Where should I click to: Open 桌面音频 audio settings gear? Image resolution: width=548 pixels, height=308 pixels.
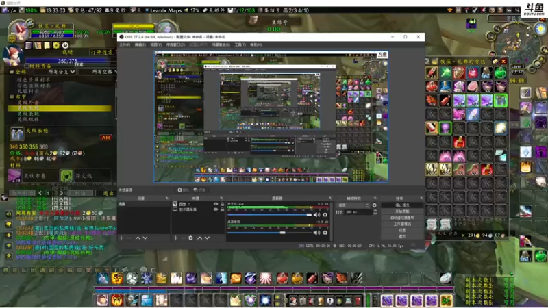coord(325,233)
